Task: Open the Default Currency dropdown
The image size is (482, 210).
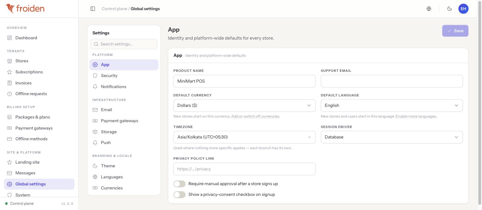Action: click(x=244, y=105)
